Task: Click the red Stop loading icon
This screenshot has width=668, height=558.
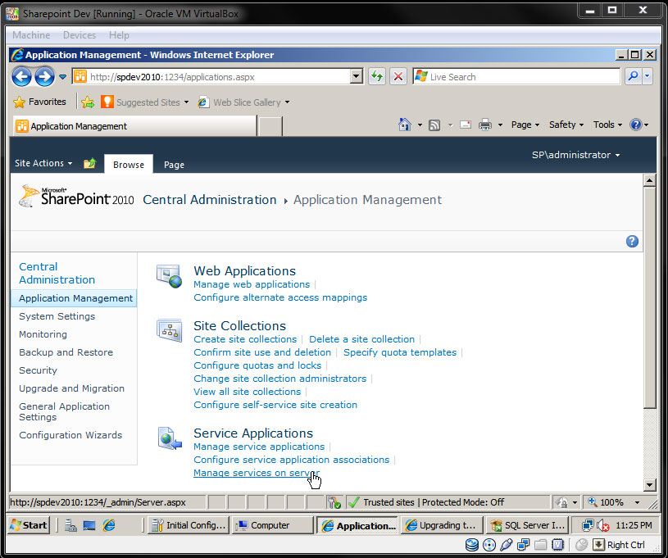Action: [x=398, y=77]
